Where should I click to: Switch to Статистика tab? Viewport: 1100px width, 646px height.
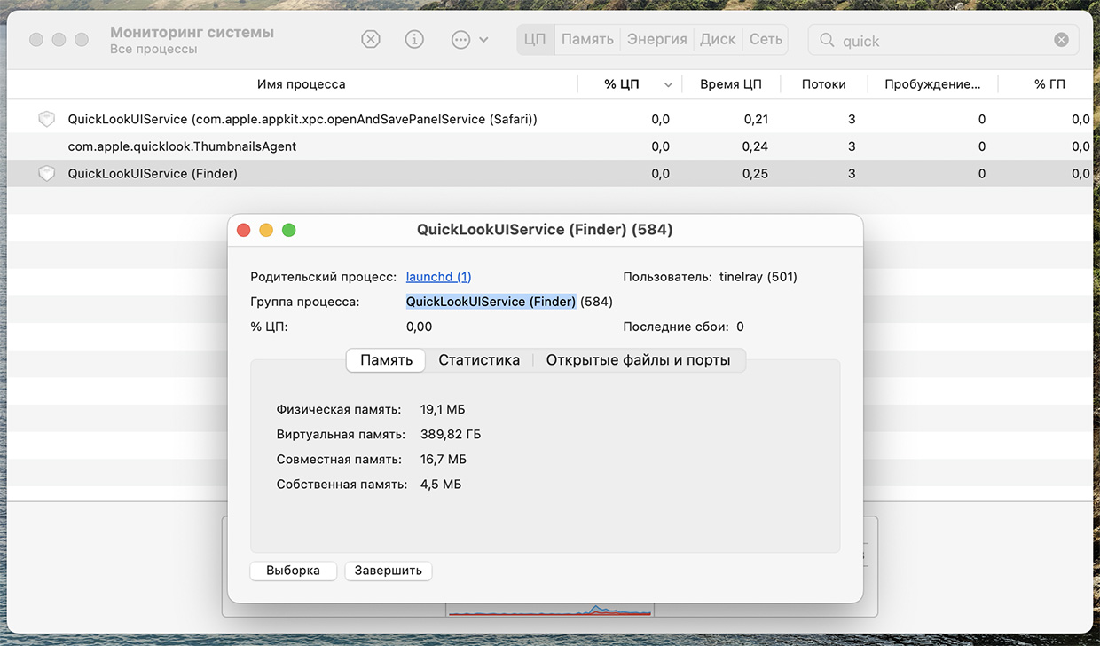pos(479,360)
